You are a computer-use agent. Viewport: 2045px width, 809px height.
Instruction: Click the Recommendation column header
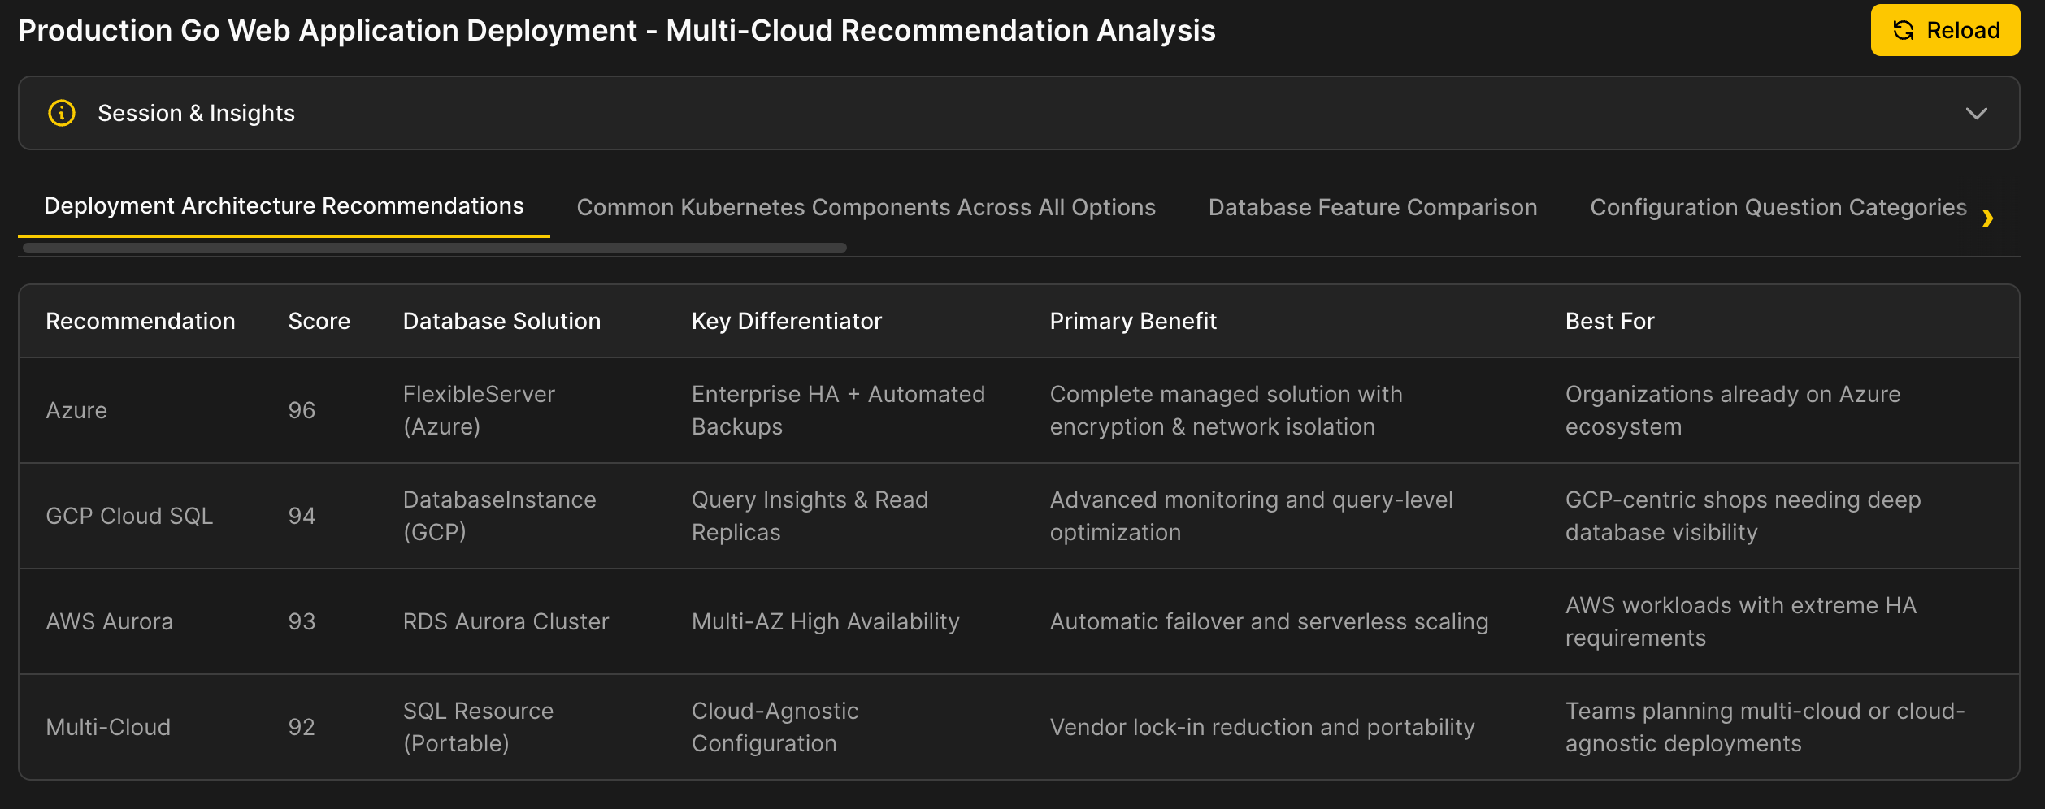[140, 321]
